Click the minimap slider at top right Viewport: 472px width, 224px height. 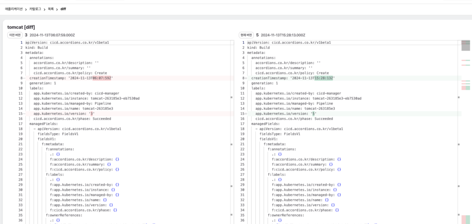pos(466,45)
